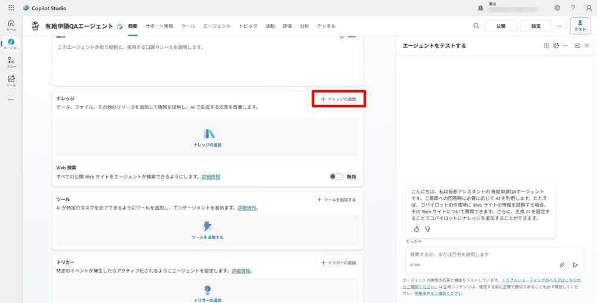Expand the left sidebar more ellipsis
Image resolution: width=597 pixels, height=303 pixels.
pos(11,100)
